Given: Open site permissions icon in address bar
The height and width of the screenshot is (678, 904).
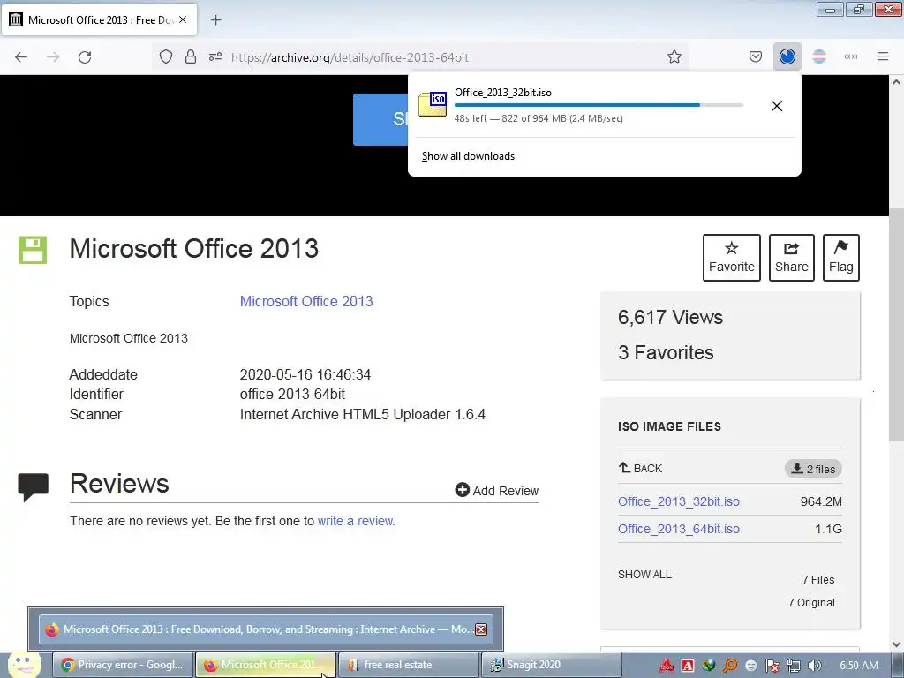Looking at the screenshot, I should point(215,57).
